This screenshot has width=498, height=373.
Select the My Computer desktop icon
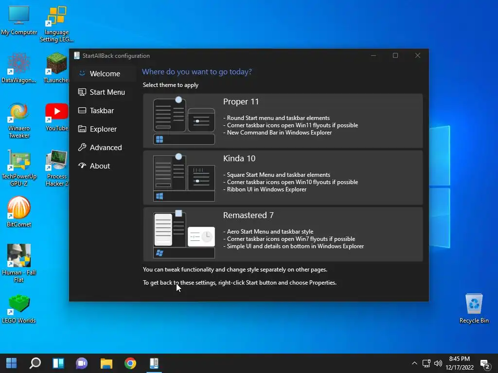19,20
